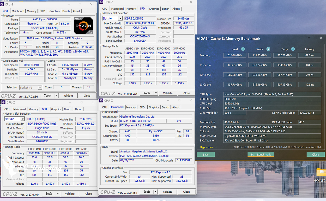Viewport: 326px width, 201px height.
Task: Click the Memory Write value 111.25 GB/s
Action: [260, 55]
